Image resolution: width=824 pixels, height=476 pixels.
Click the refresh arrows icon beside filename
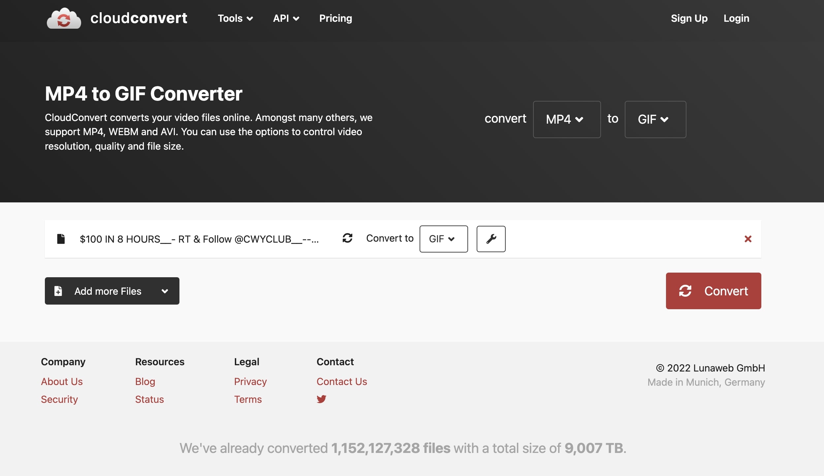click(347, 238)
